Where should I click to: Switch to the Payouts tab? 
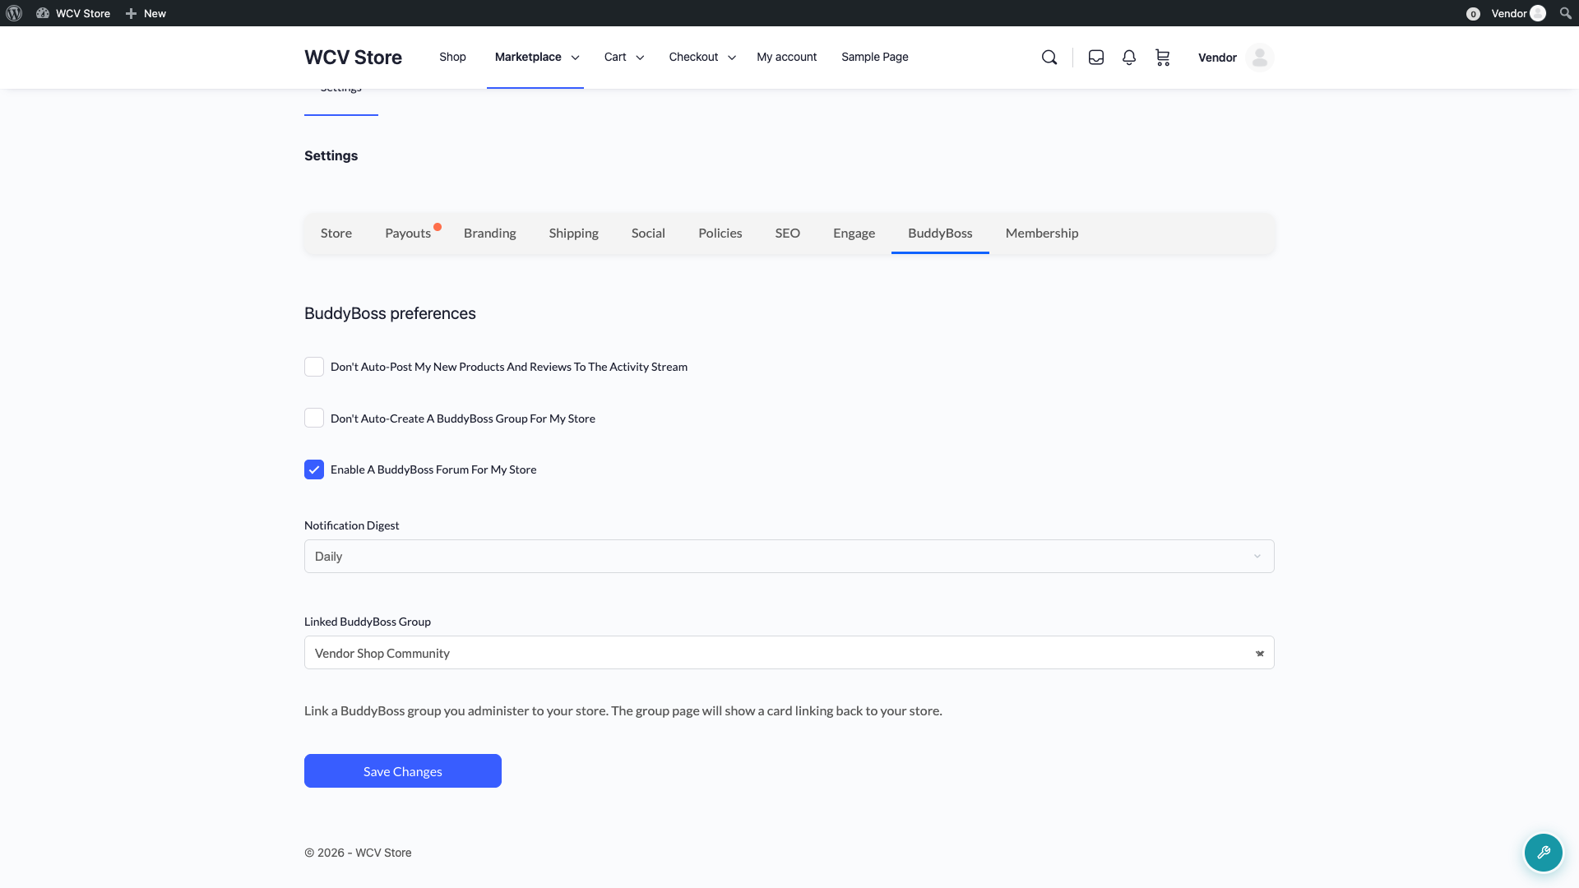[x=408, y=234]
